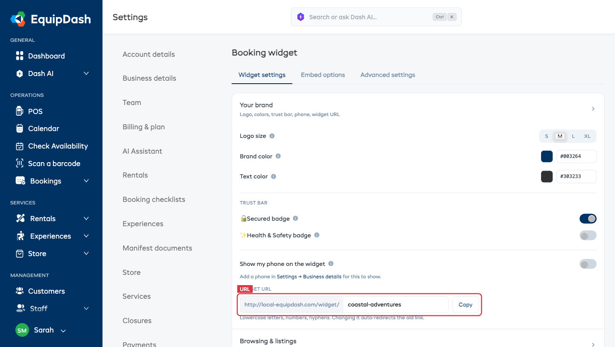Click the Scan a barcode icon
Screen dimensions: 615x347
click(x=20, y=163)
